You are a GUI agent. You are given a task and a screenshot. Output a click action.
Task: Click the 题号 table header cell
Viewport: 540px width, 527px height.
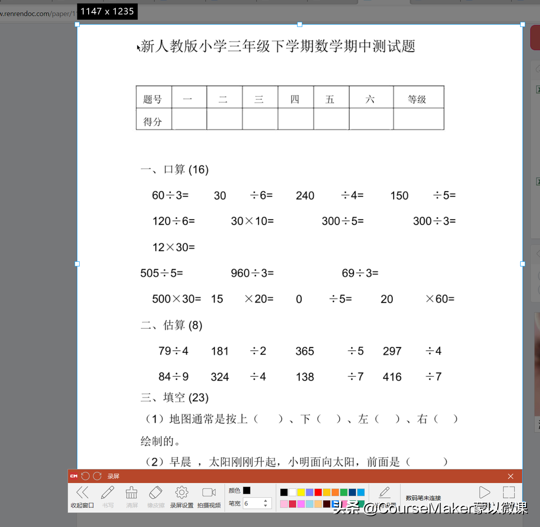click(154, 97)
